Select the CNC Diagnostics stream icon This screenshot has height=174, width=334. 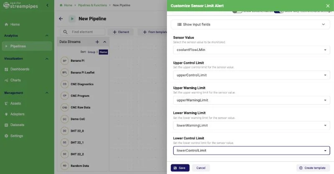pyautogui.click(x=65, y=84)
